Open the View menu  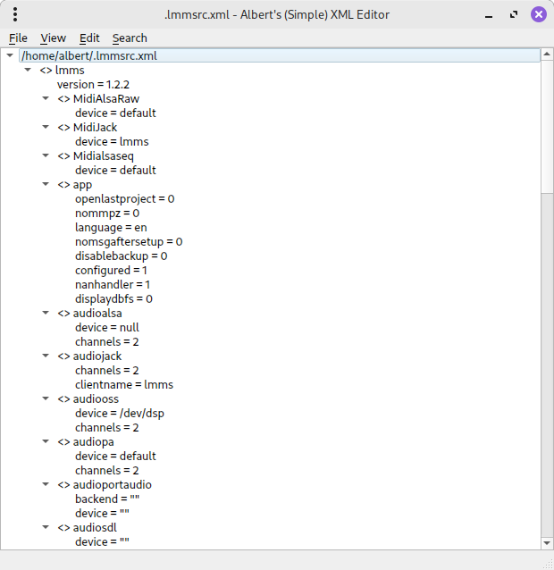53,38
